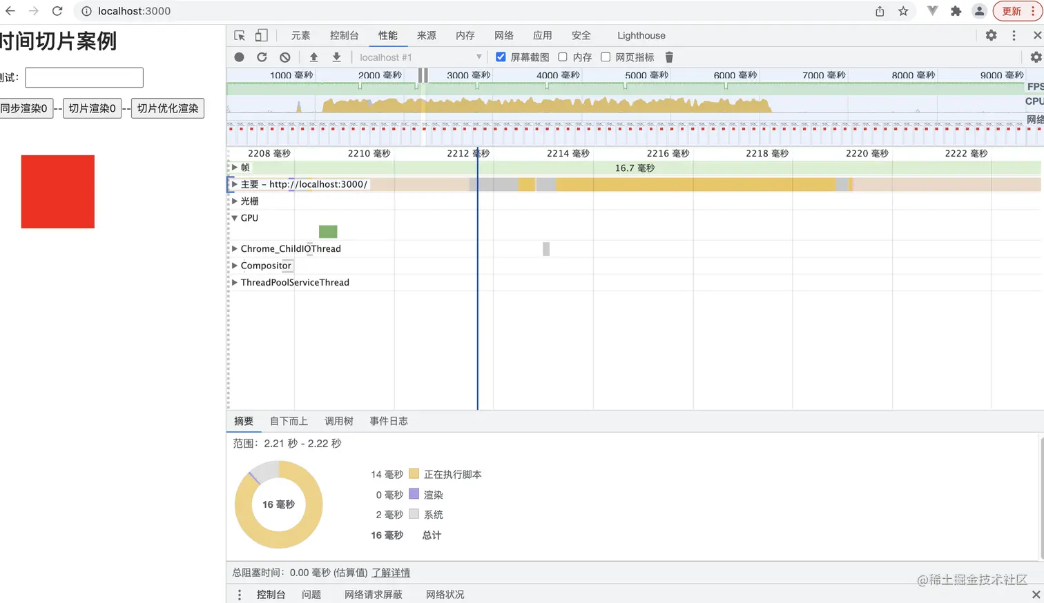This screenshot has width=1044, height=603.
Task: Open the 网络状况 drawer tab
Action: click(445, 594)
